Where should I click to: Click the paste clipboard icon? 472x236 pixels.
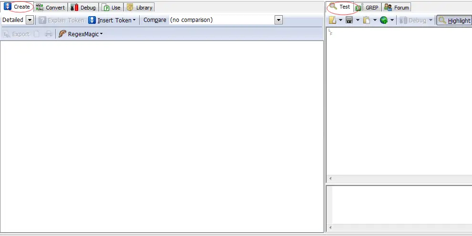pos(366,20)
